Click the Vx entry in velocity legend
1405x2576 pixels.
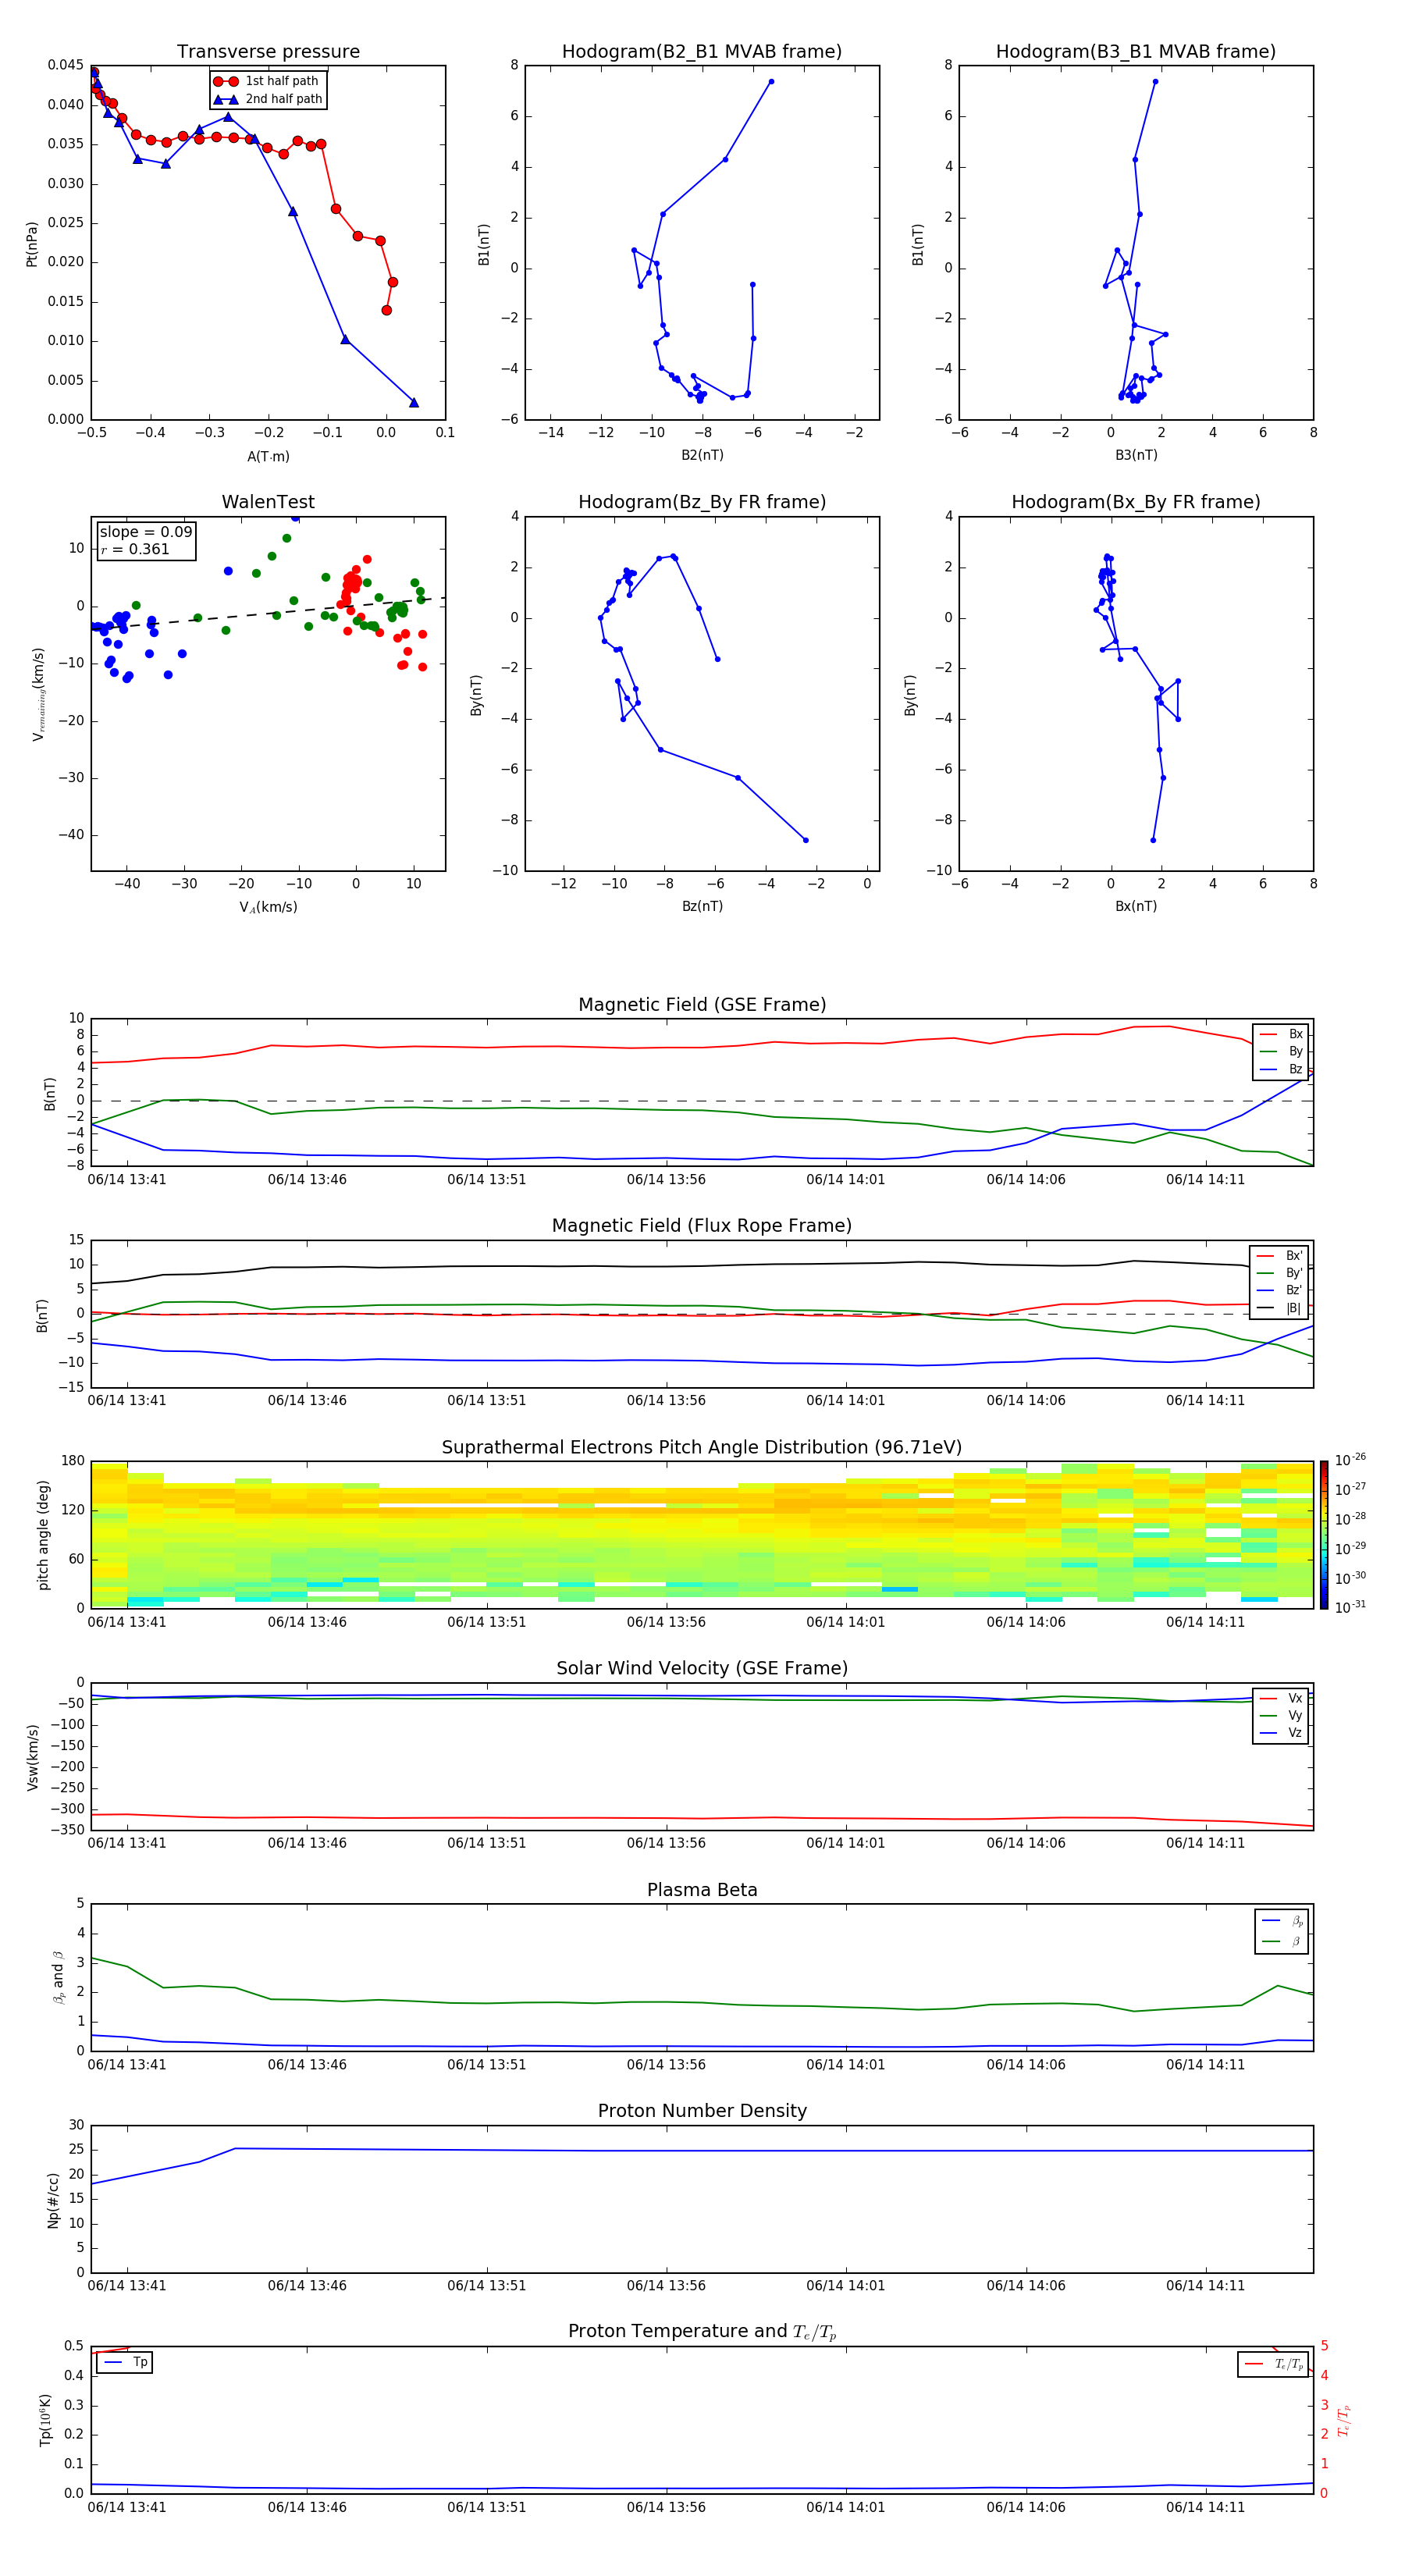1281,1698
